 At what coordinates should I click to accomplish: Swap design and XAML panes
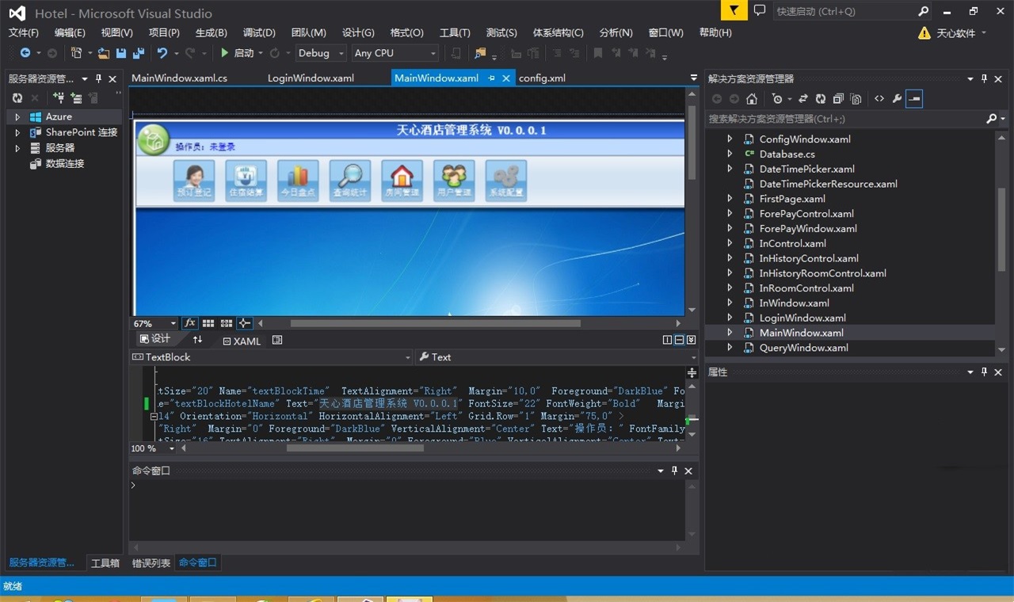click(x=198, y=340)
